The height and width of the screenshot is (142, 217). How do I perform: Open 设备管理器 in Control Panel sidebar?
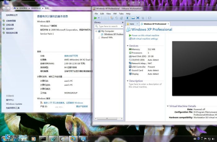(x=11, y=21)
